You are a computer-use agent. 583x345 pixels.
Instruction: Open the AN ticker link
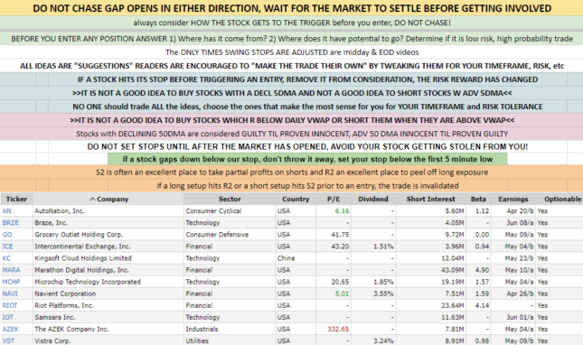click(6, 211)
